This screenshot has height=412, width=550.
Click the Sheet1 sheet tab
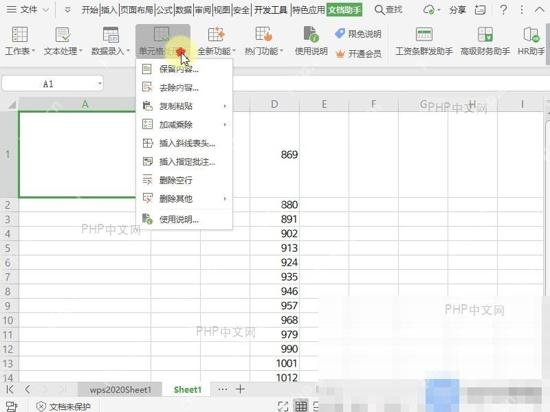[x=187, y=389]
